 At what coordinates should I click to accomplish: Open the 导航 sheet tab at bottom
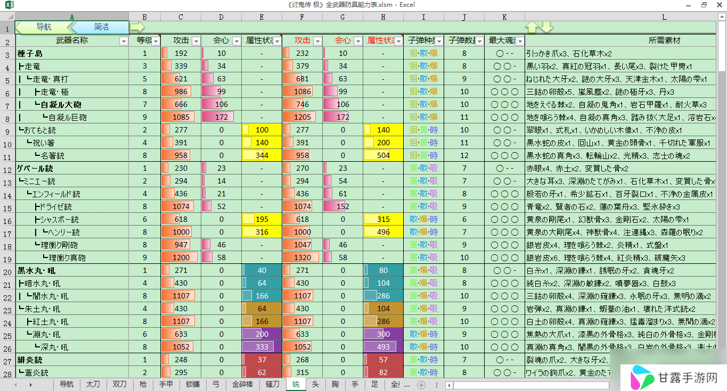tap(67, 384)
